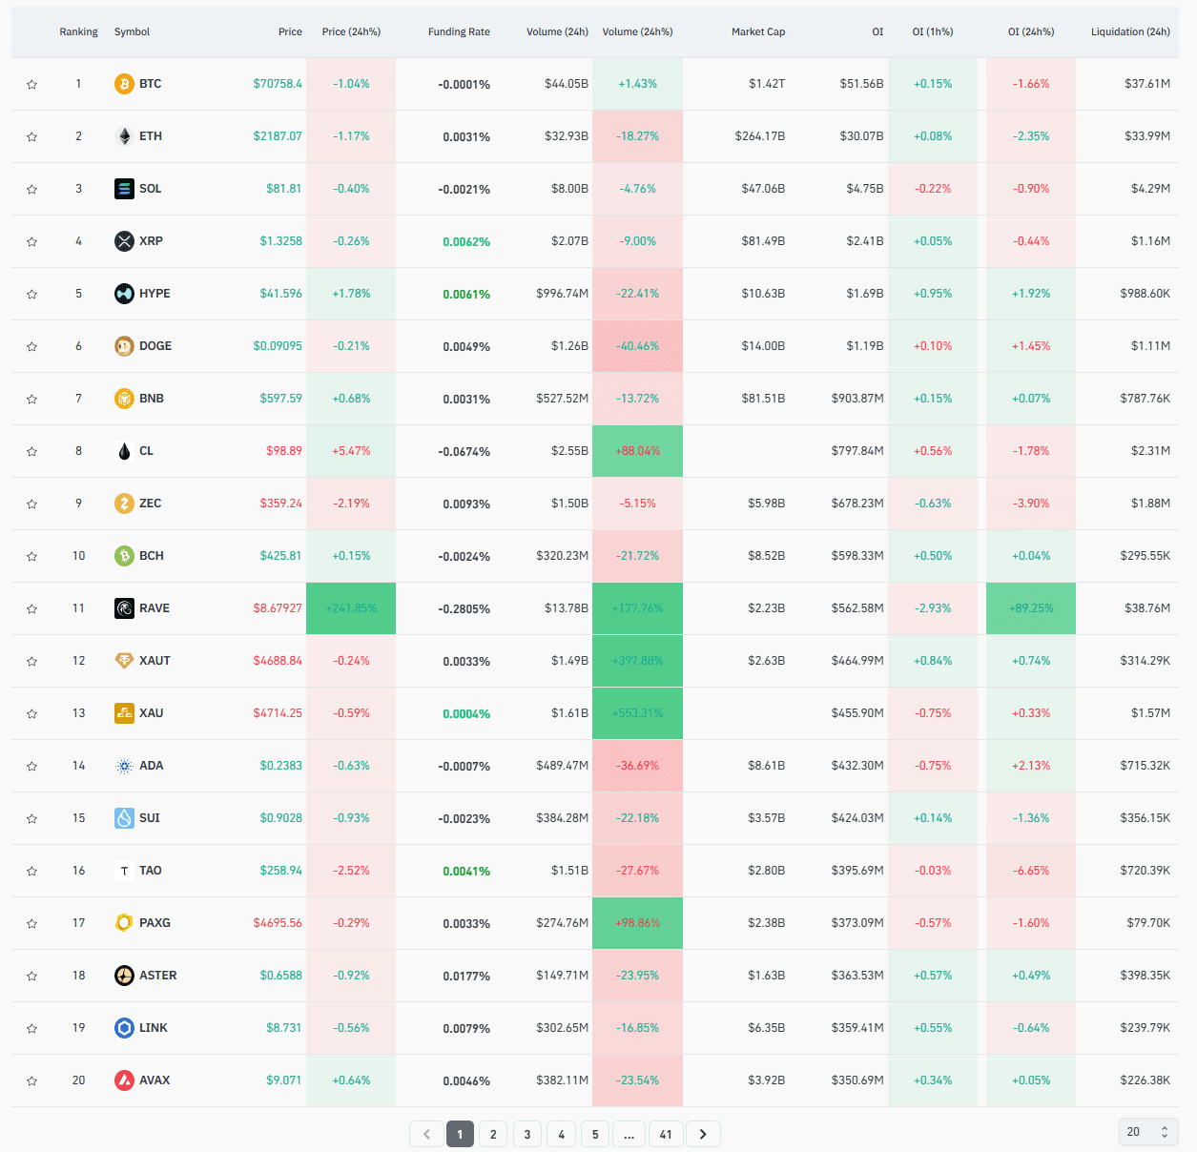Click the LINK Chainlink icon
Viewport: 1197px width, 1152px height.
124,1028
